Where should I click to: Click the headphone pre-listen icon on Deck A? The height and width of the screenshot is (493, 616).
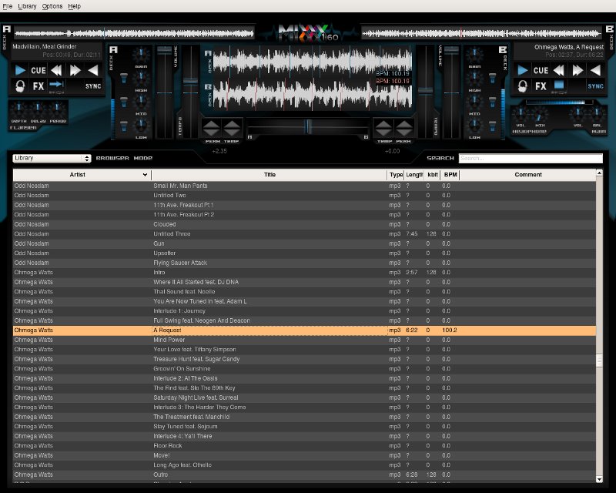(21, 86)
